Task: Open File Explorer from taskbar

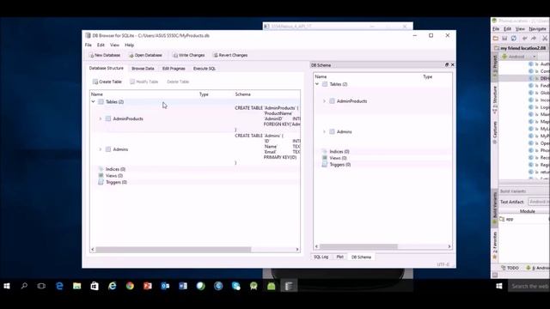Action: pyautogui.click(x=76, y=286)
